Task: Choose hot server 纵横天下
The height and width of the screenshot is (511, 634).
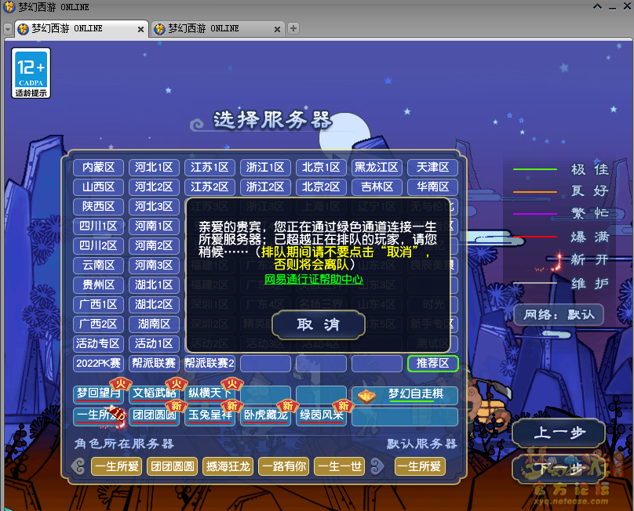Action: tap(210, 394)
